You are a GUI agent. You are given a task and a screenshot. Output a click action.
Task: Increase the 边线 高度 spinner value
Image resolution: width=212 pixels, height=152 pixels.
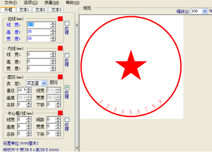(x=53, y=30)
